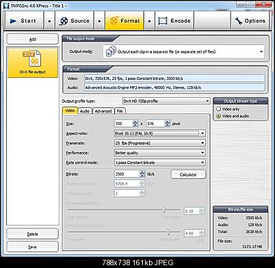Image resolution: width=275 pixels, height=268 pixels.
Task: Click the Bitrate spinner arrows
Action: coord(142,174)
